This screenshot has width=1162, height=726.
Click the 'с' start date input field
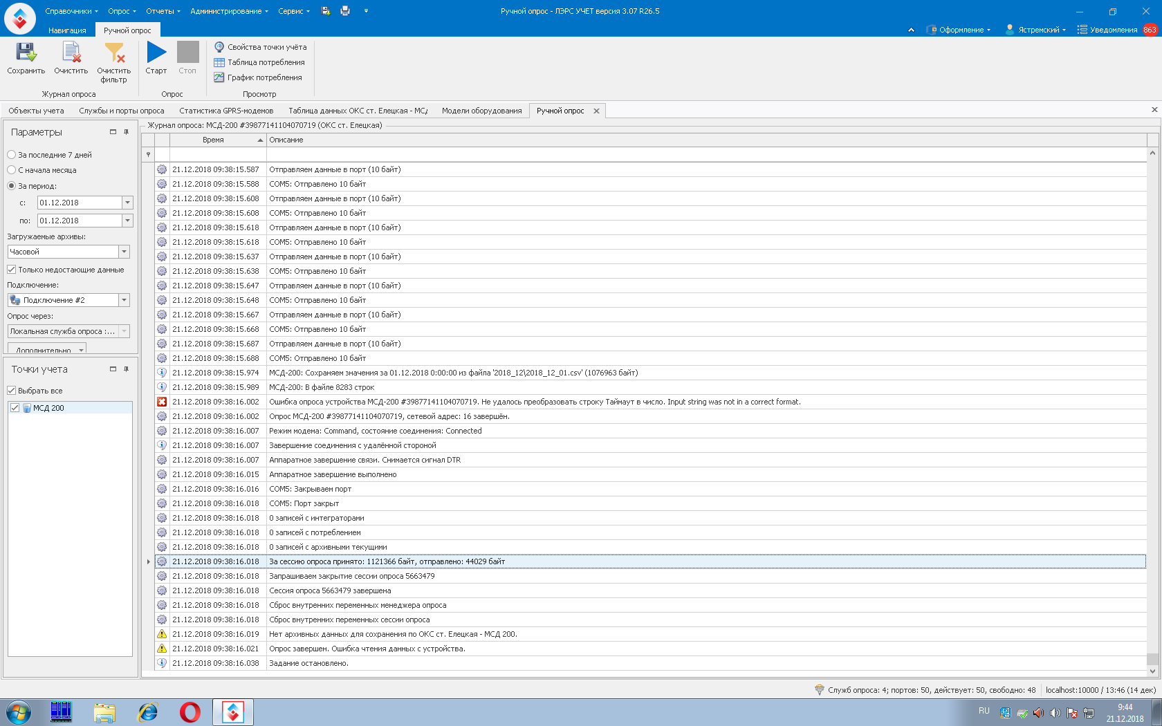click(80, 203)
